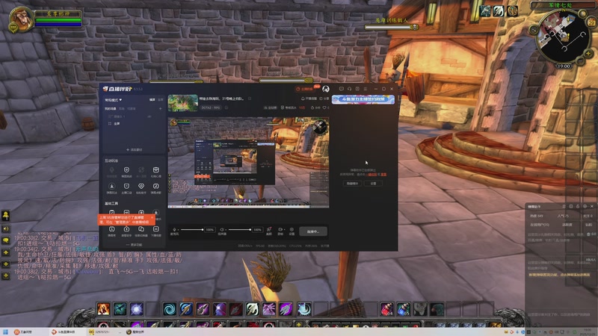Click the first buff icon near the minimap
598x336 pixels.
[485, 11]
